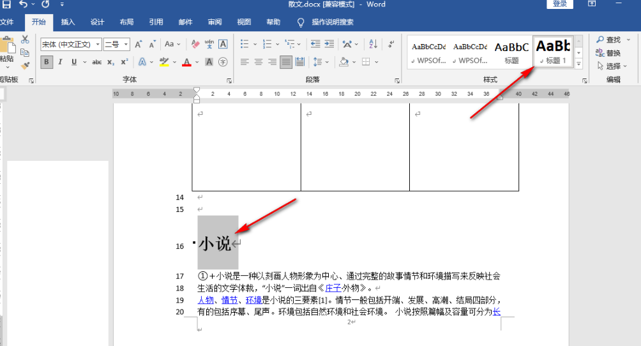Apply yellow text highlight color

(164, 62)
